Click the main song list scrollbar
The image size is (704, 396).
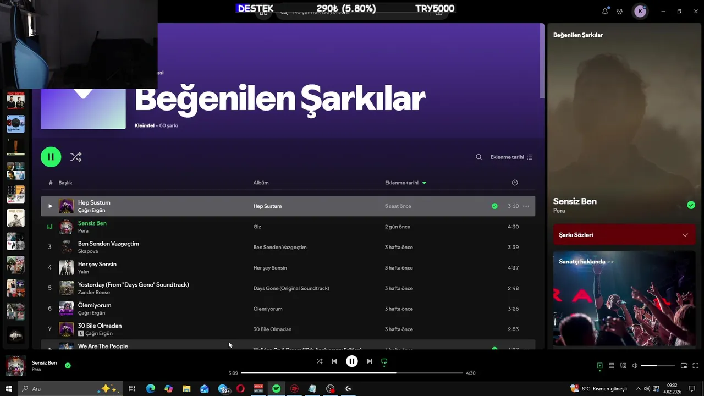[x=542, y=62]
